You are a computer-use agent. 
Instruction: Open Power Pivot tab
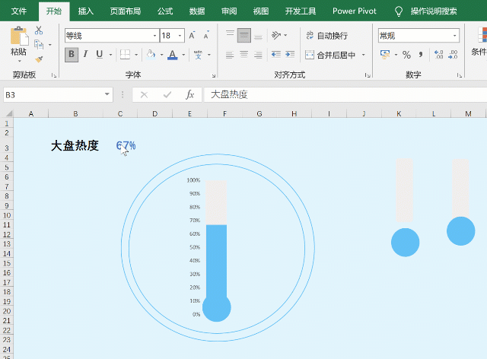pyautogui.click(x=355, y=11)
